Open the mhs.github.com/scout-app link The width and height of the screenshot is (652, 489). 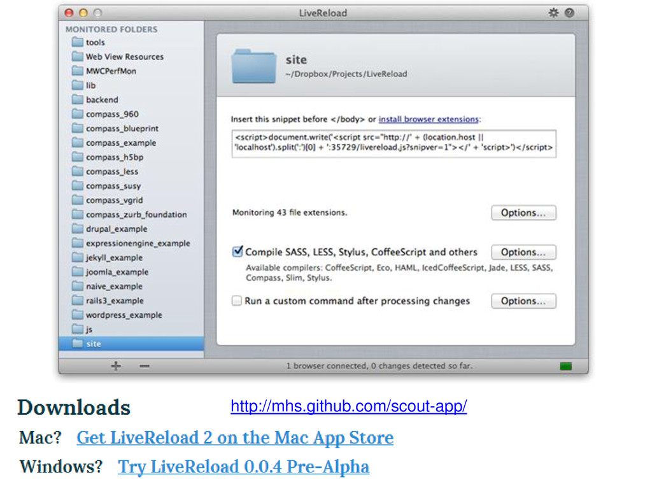click(x=349, y=406)
